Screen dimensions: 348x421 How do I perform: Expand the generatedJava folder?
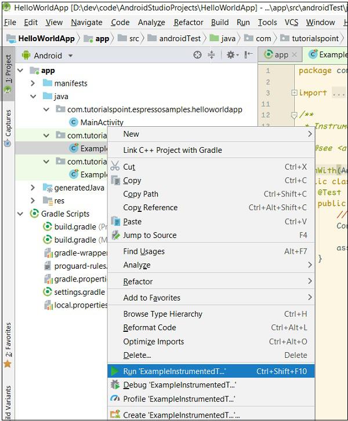click(x=33, y=188)
